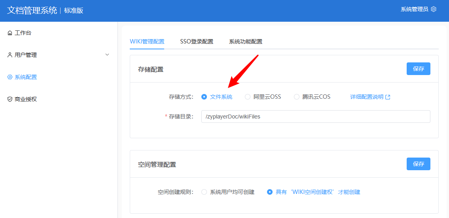Switch to the SSO登录配置 tab
This screenshot has width=449, height=218.
(x=197, y=41)
